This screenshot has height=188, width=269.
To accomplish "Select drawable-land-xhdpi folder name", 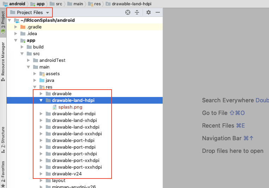I will (74, 121).
